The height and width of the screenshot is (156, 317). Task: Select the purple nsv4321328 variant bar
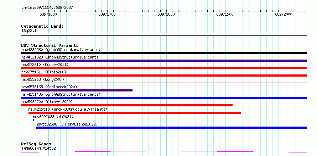(x=164, y=61)
